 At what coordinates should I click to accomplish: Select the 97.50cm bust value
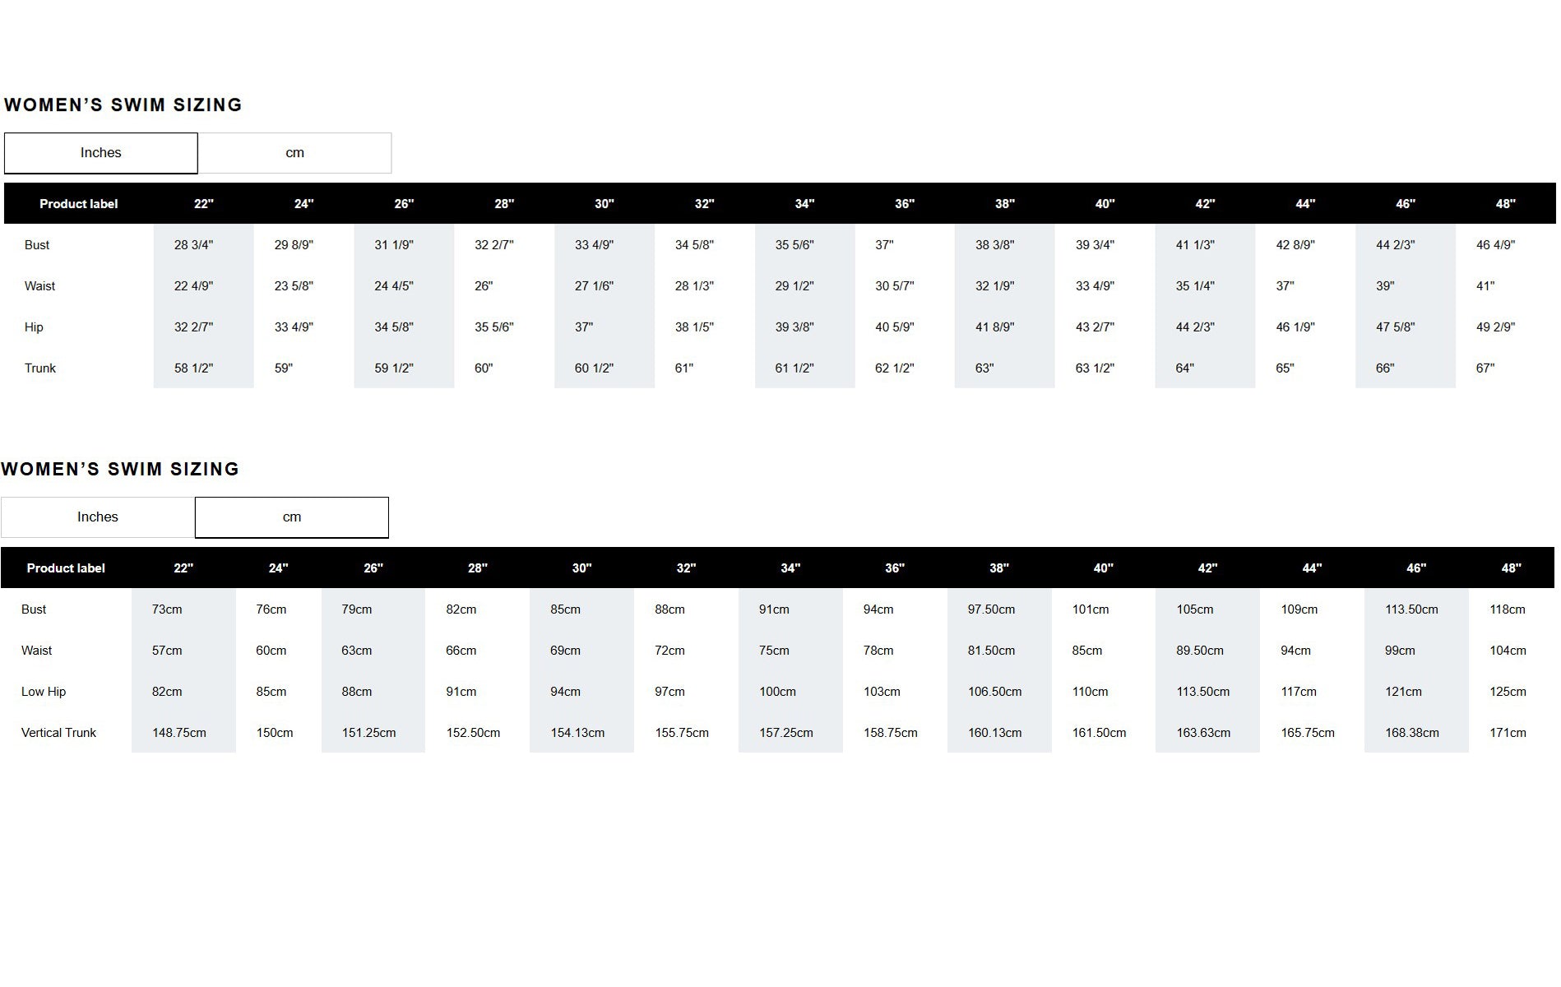tap(991, 609)
